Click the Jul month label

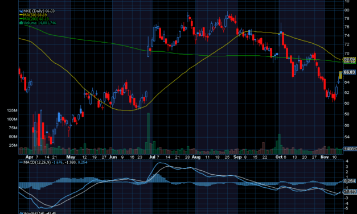152,157
